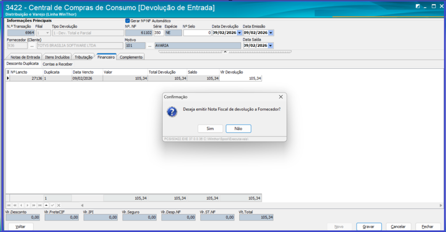Click the Motivo code field 101
Image resolution: width=446 pixels, height=232 pixels.
135,46
